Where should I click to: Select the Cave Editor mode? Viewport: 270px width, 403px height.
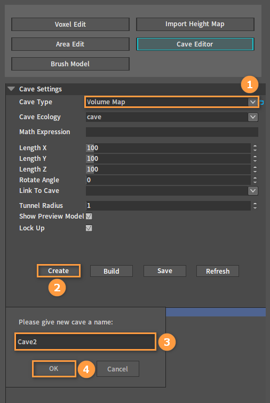tap(195, 44)
